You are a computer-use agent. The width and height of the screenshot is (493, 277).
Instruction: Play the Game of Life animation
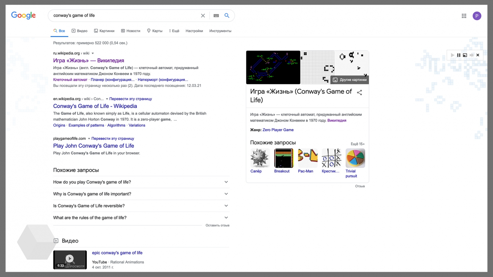coord(452,55)
